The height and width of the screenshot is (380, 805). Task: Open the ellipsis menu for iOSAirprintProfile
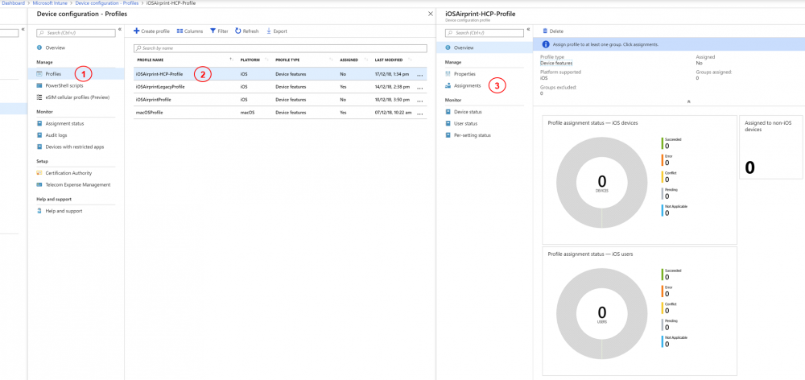click(x=419, y=100)
